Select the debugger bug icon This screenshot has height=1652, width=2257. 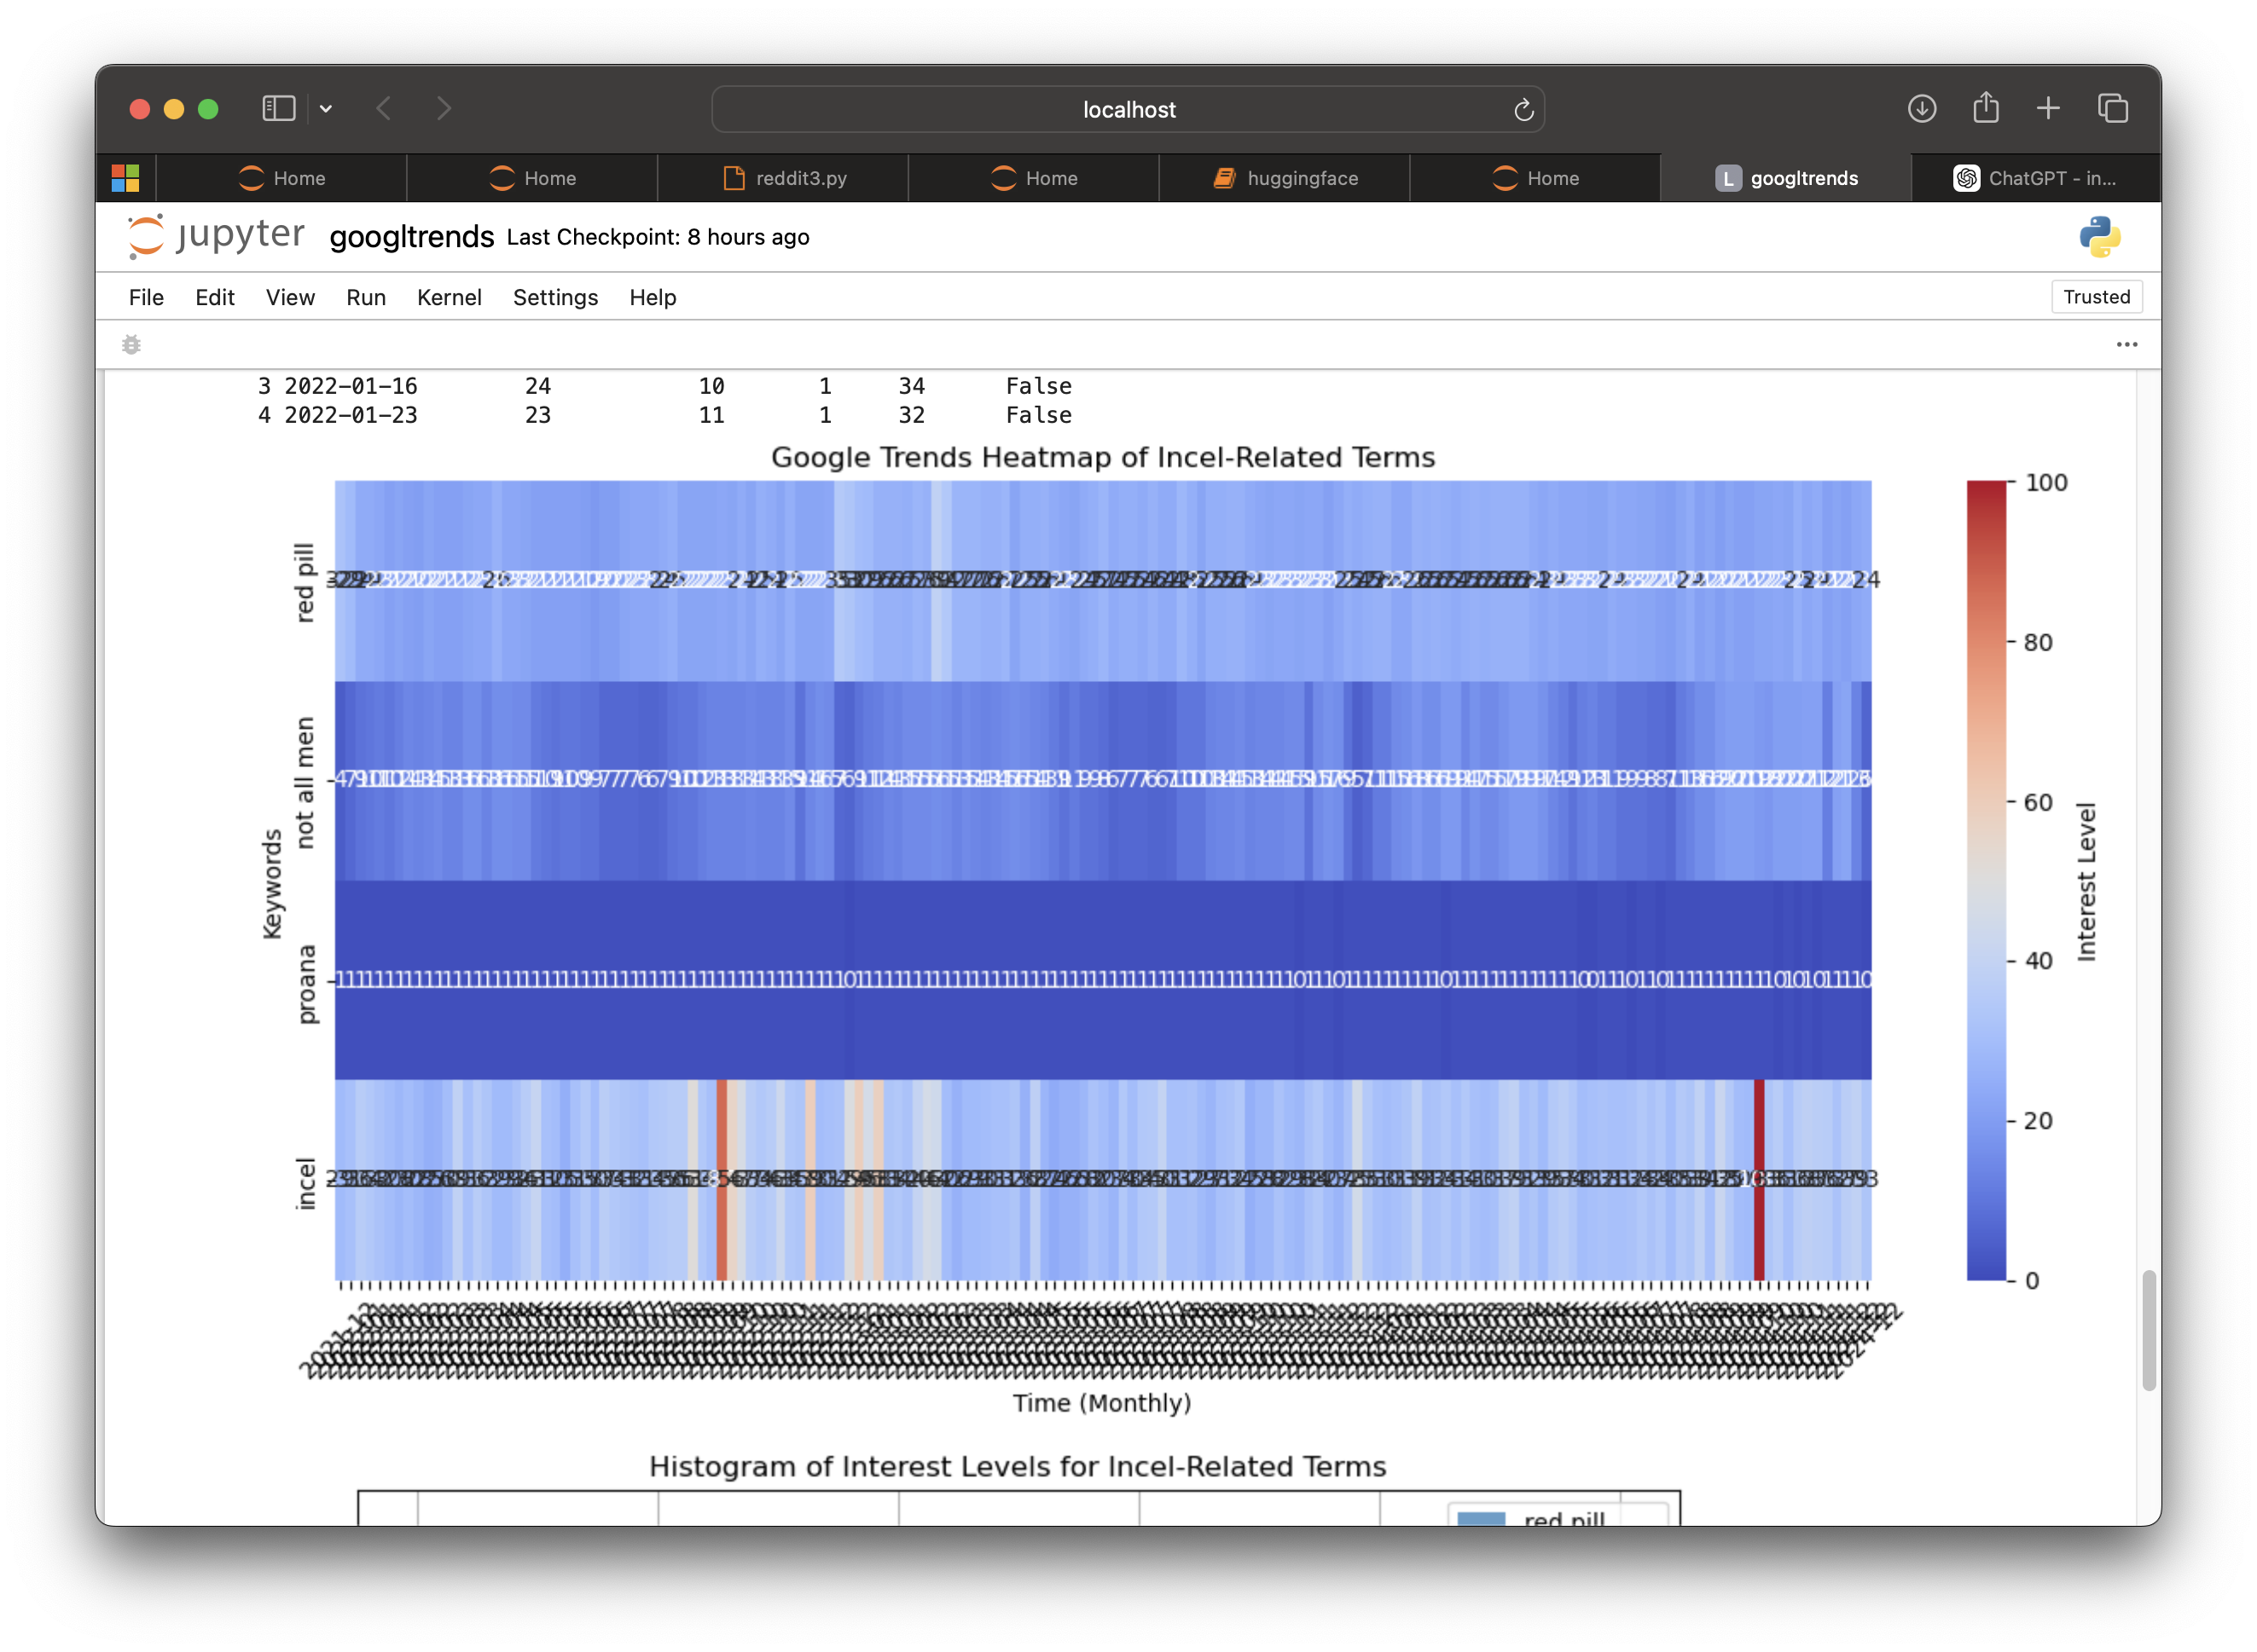pyautogui.click(x=131, y=344)
